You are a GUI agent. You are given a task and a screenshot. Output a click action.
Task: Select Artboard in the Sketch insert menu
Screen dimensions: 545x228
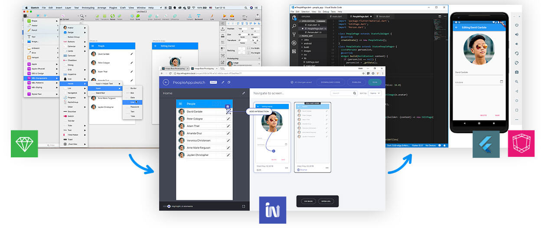coord(42,48)
